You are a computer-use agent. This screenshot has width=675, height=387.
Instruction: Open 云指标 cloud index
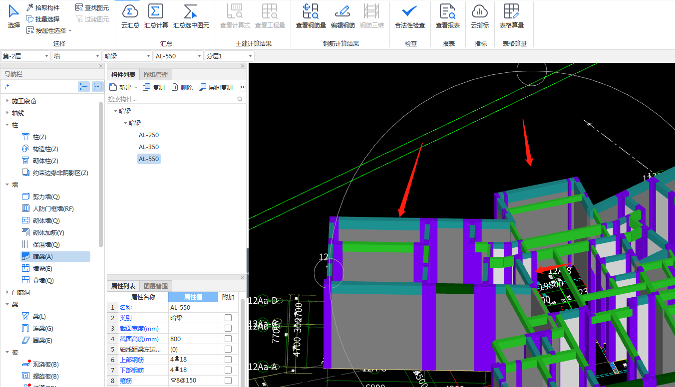pyautogui.click(x=480, y=16)
